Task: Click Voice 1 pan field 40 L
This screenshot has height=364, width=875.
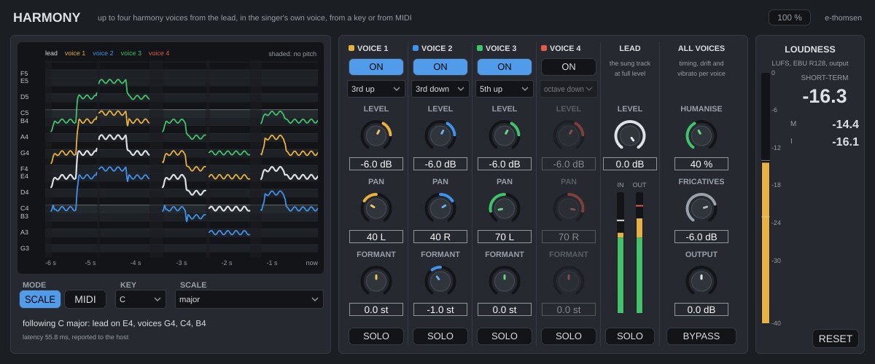Action: [x=376, y=237]
